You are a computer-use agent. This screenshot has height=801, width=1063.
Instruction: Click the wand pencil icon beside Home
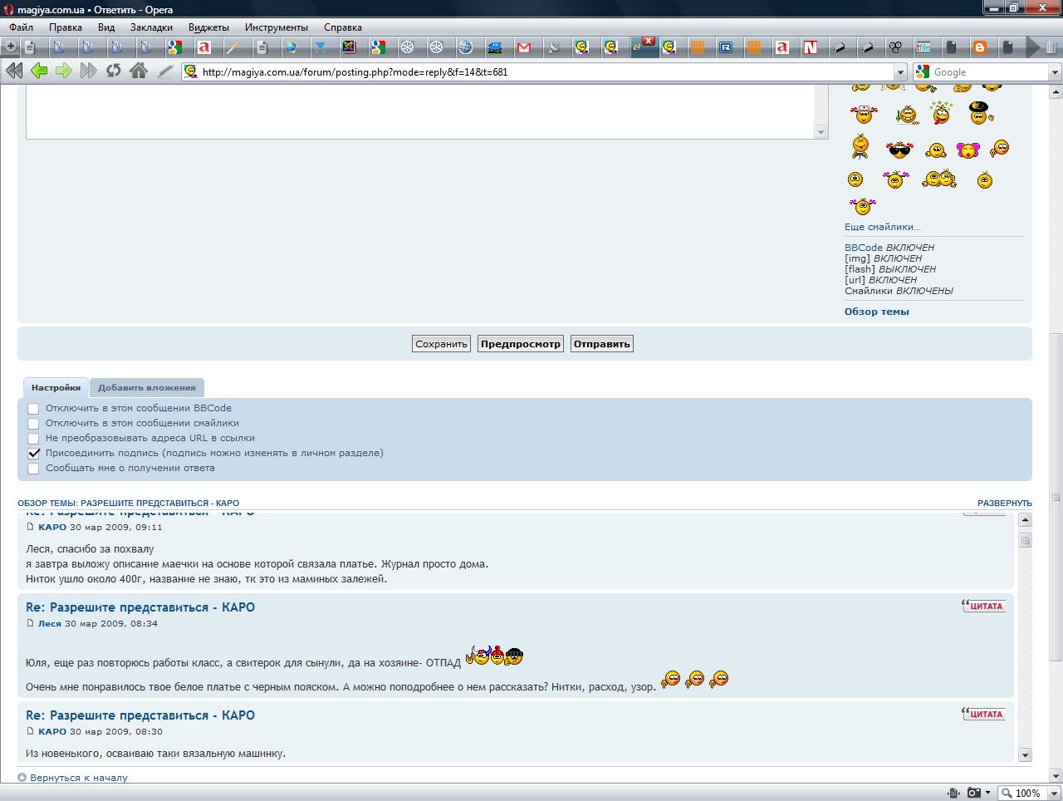click(x=165, y=71)
